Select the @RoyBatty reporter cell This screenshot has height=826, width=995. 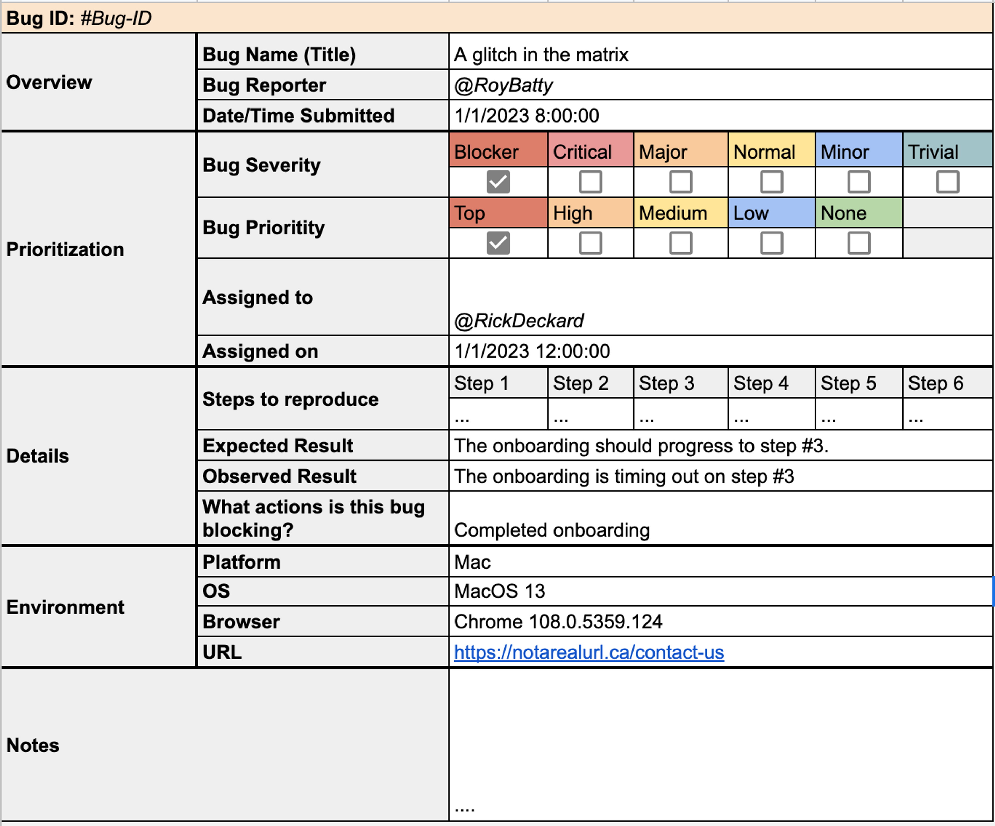pos(720,85)
